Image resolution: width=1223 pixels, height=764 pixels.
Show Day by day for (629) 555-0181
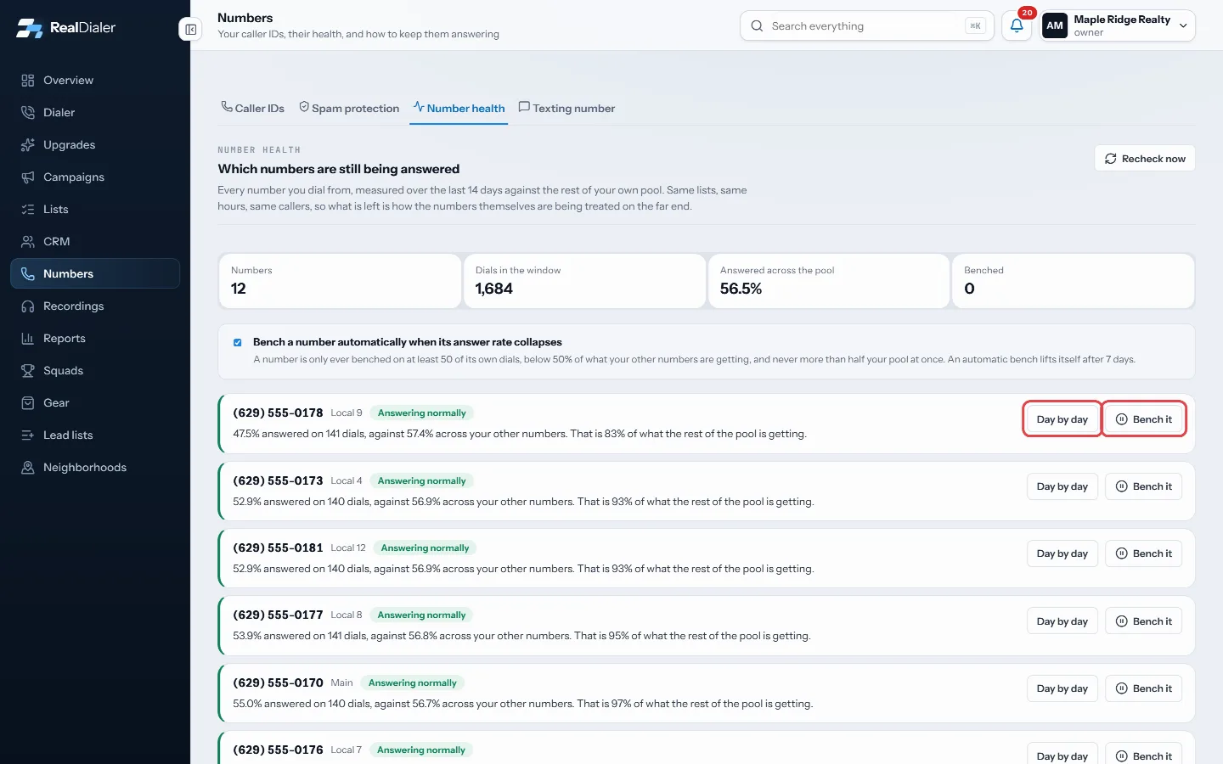point(1062,553)
